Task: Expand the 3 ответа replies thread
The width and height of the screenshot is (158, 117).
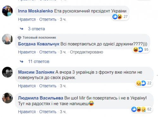Action: tap(36, 29)
